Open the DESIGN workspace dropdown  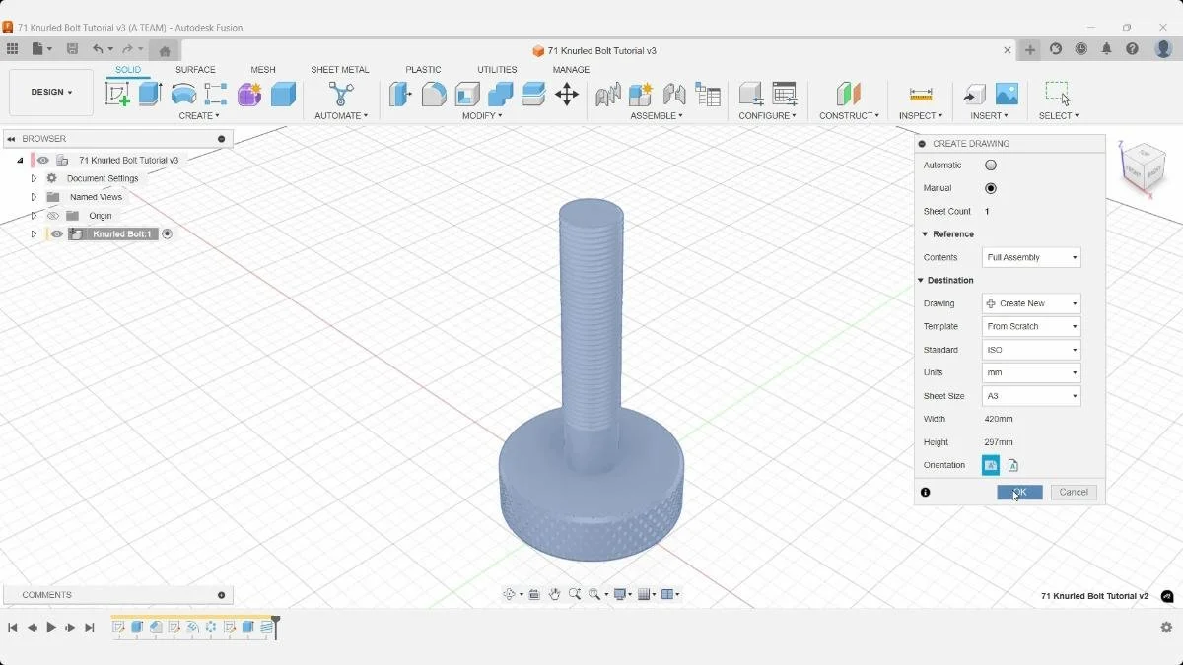[51, 93]
